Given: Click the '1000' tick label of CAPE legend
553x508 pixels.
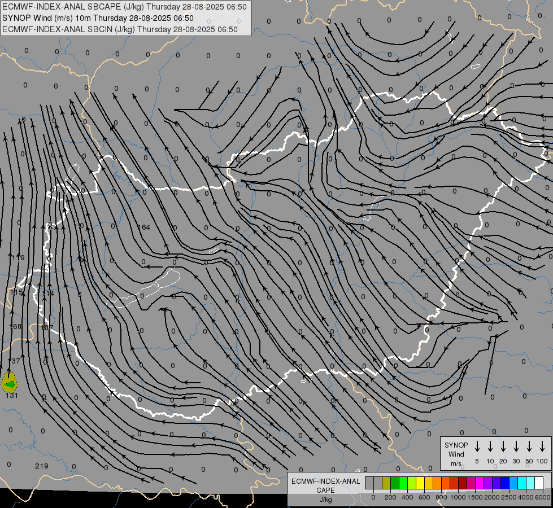Looking at the screenshot, I should click(x=458, y=497).
